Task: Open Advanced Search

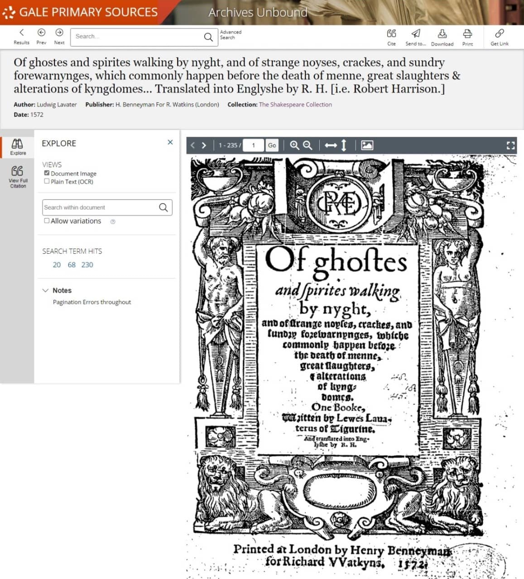Action: pyautogui.click(x=231, y=35)
